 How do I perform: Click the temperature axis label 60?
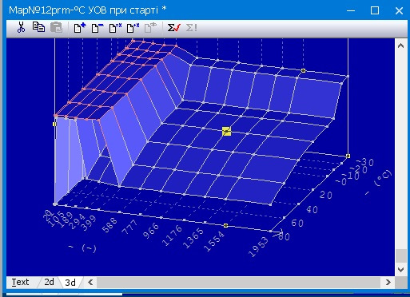(x=297, y=223)
